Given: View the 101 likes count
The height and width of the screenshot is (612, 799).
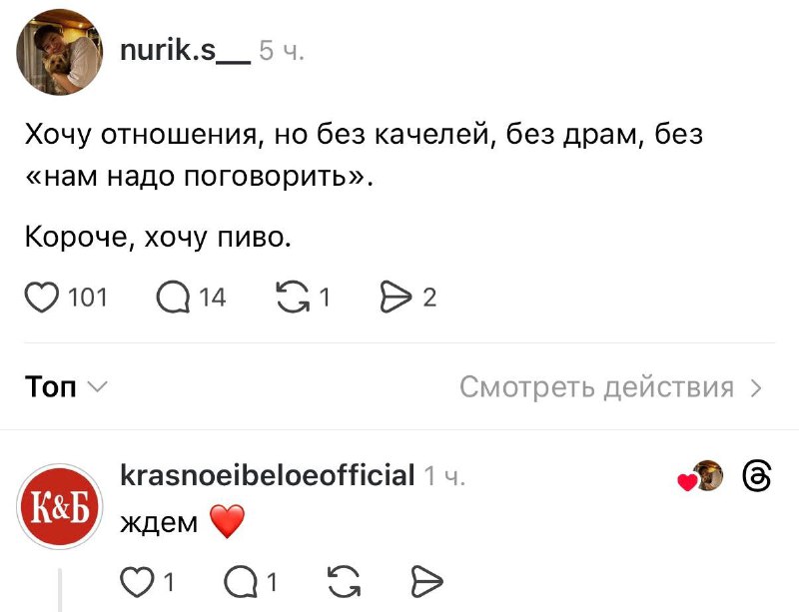Looking at the screenshot, I should (87, 297).
